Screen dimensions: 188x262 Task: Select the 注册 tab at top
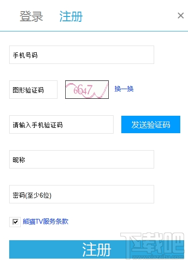(x=71, y=16)
